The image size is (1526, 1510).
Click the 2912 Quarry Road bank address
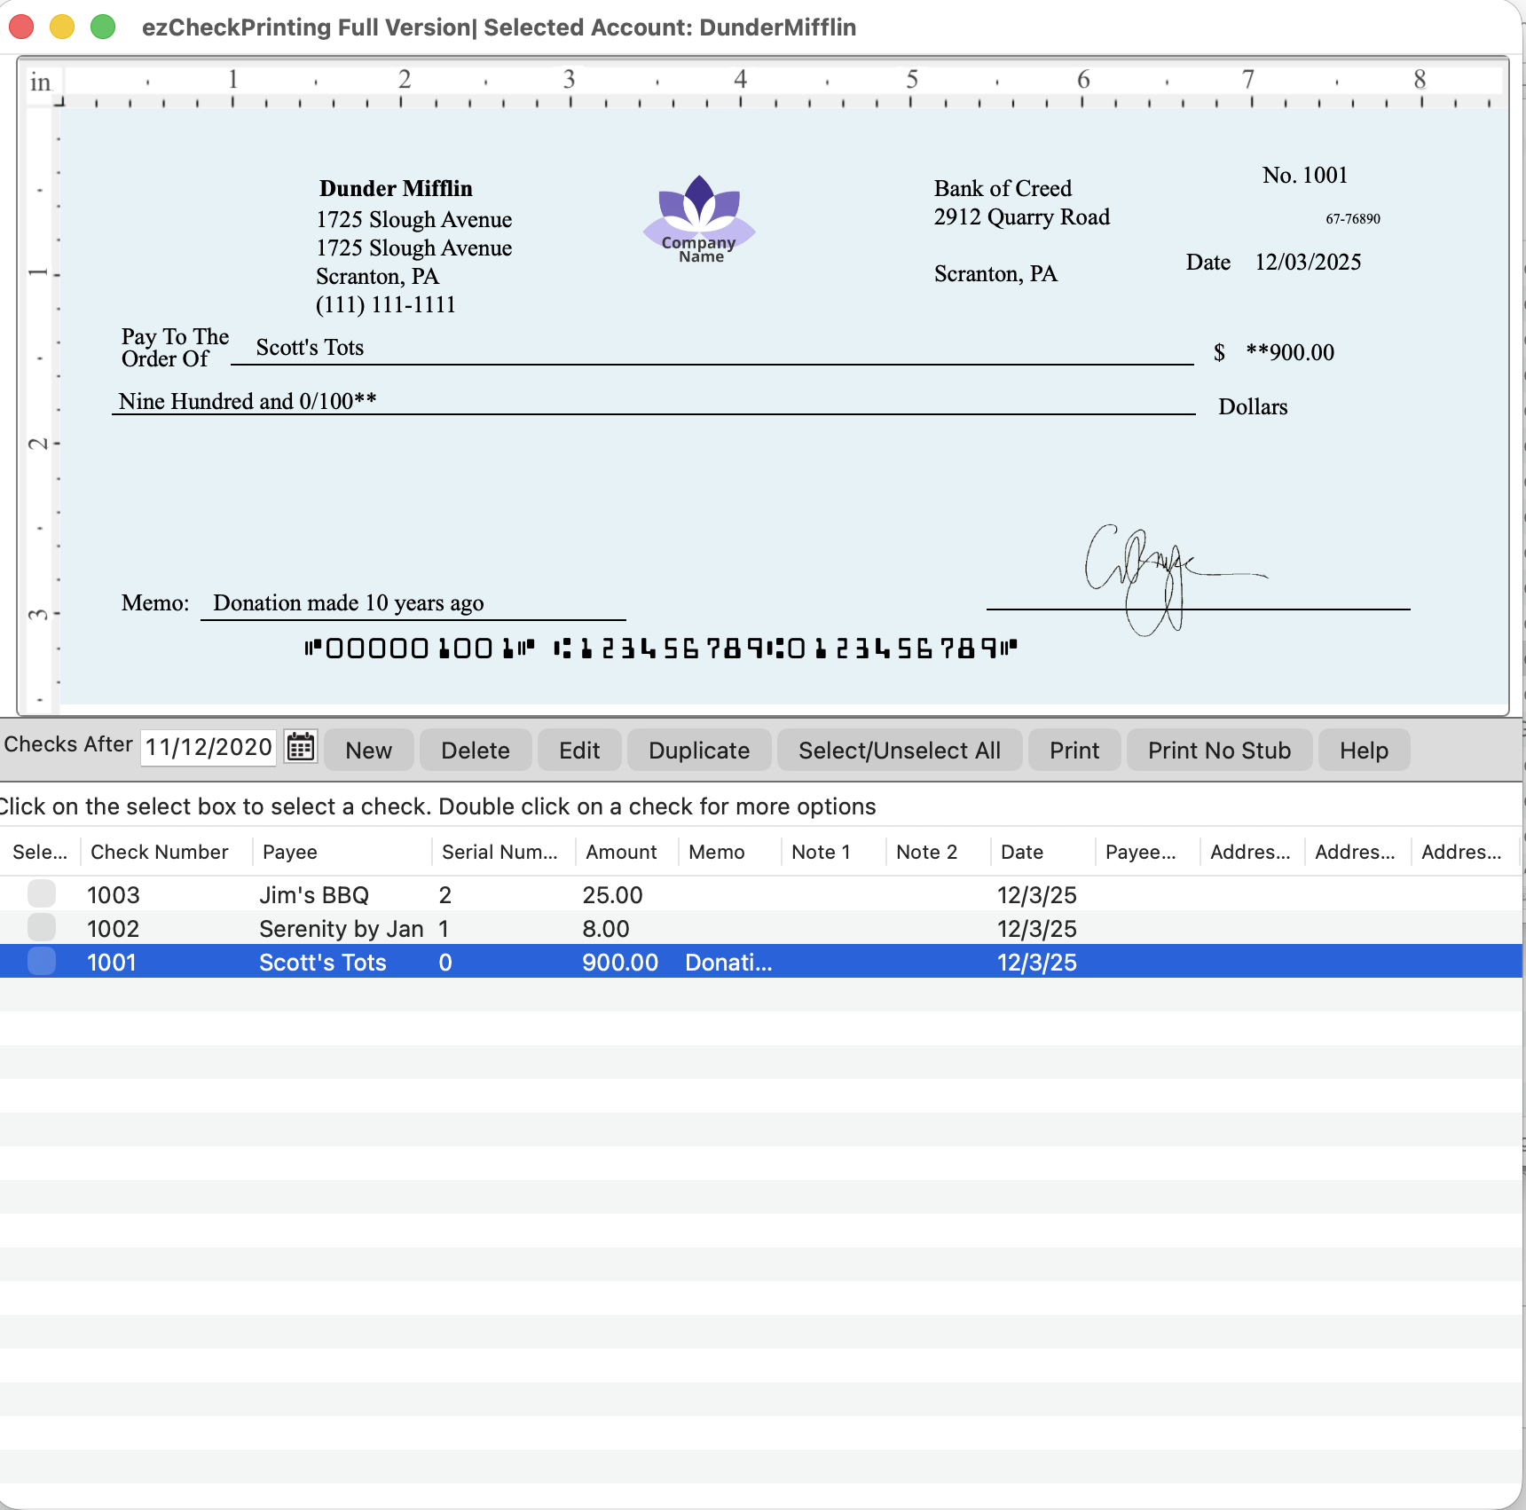tap(1021, 216)
